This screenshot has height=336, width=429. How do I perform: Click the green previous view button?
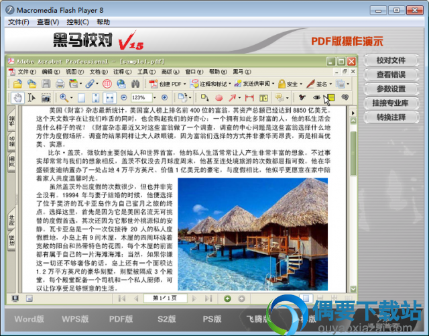(227, 298)
